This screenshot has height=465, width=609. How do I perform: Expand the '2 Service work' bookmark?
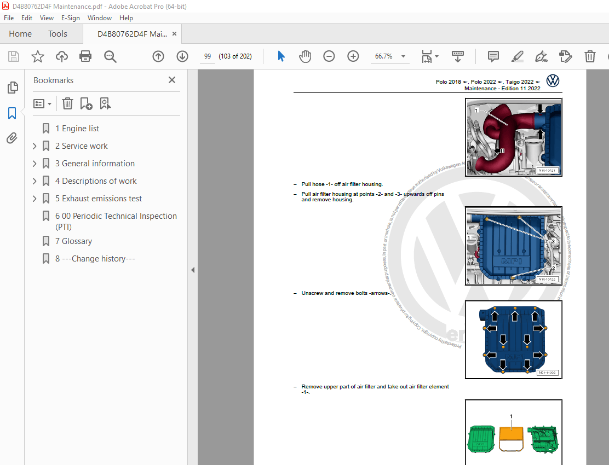(x=35, y=146)
